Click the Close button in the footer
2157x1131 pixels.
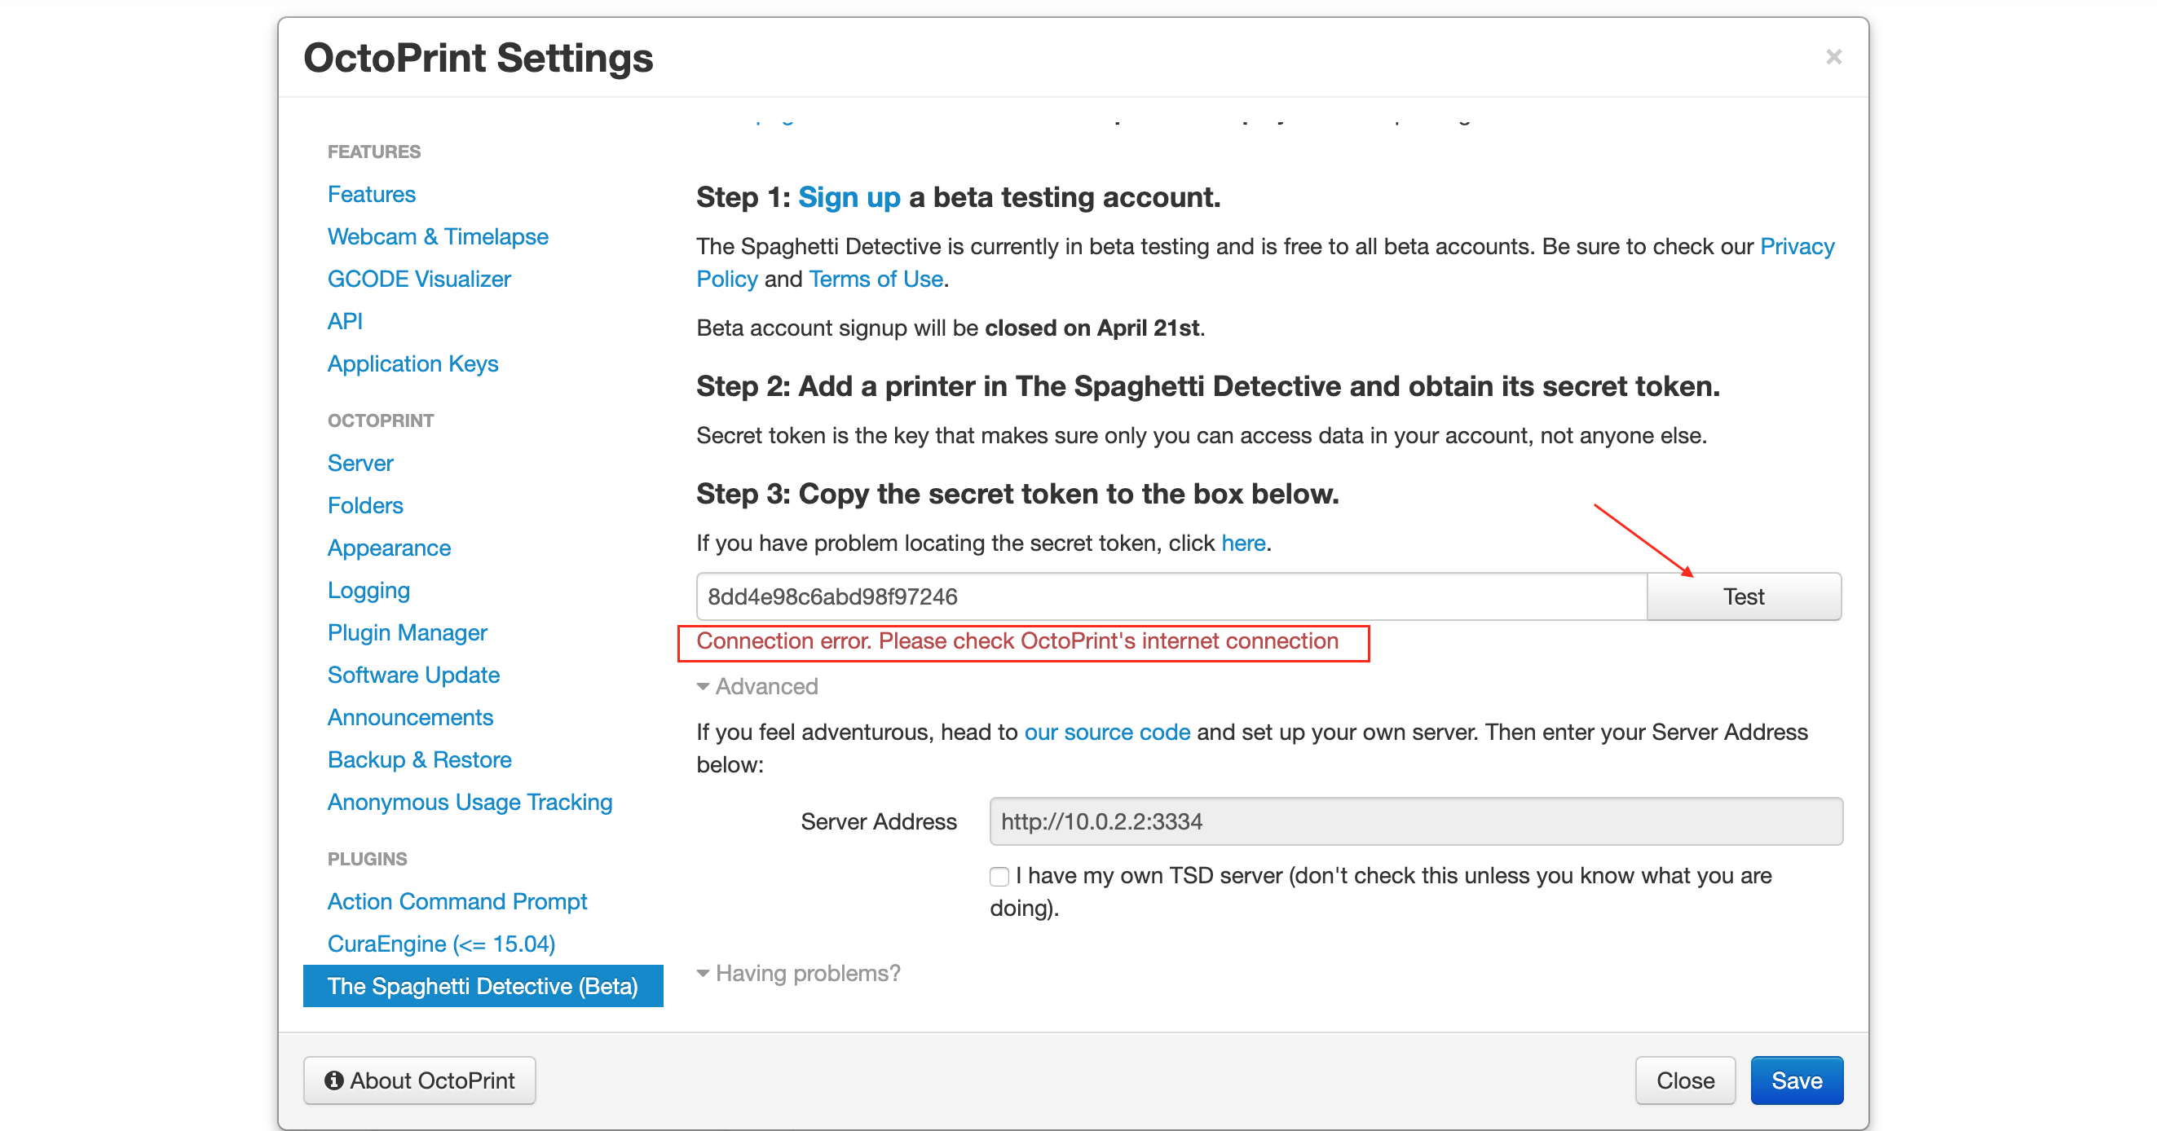(1685, 1080)
